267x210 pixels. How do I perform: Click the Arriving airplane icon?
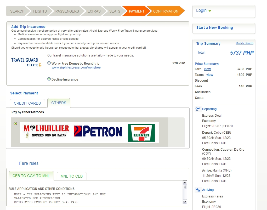pos(198,190)
